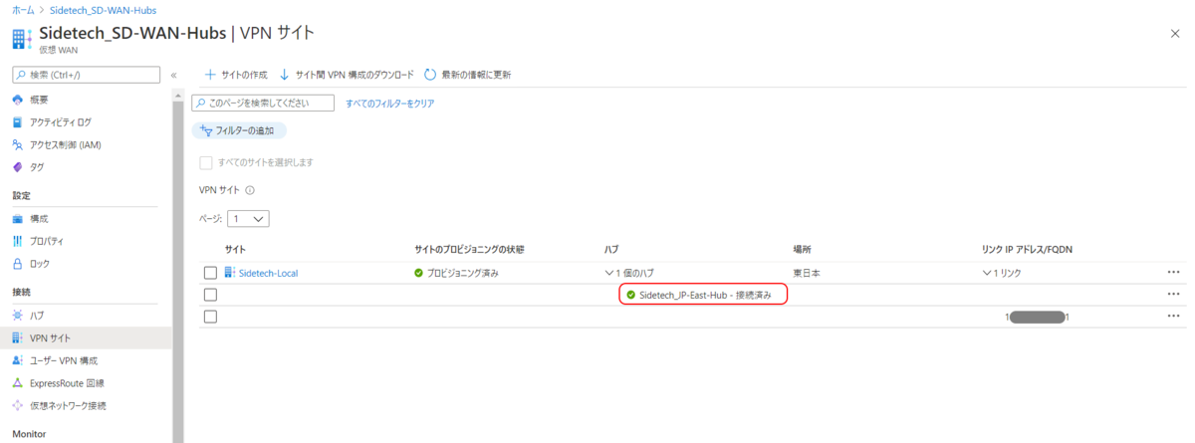Screen dimensions: 1195x443
Task: Click the ユーザー VPN person icon
Action: click(x=18, y=360)
